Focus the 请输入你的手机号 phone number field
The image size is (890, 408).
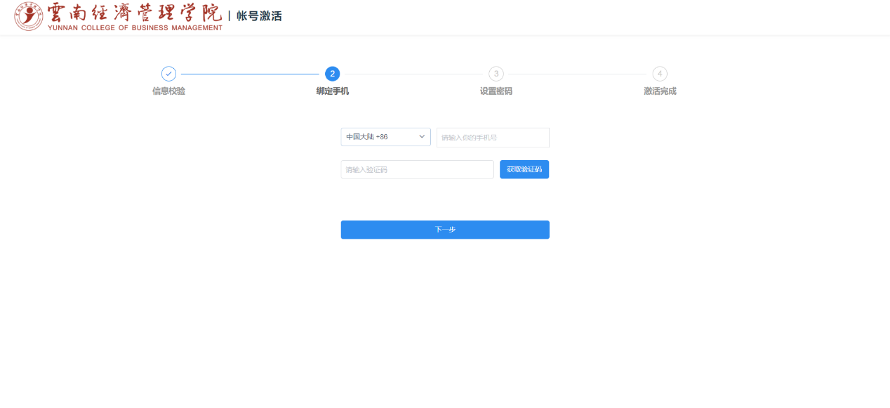(x=493, y=138)
